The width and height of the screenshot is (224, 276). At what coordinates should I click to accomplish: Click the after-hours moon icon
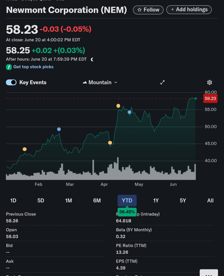pyautogui.click(x=92, y=60)
